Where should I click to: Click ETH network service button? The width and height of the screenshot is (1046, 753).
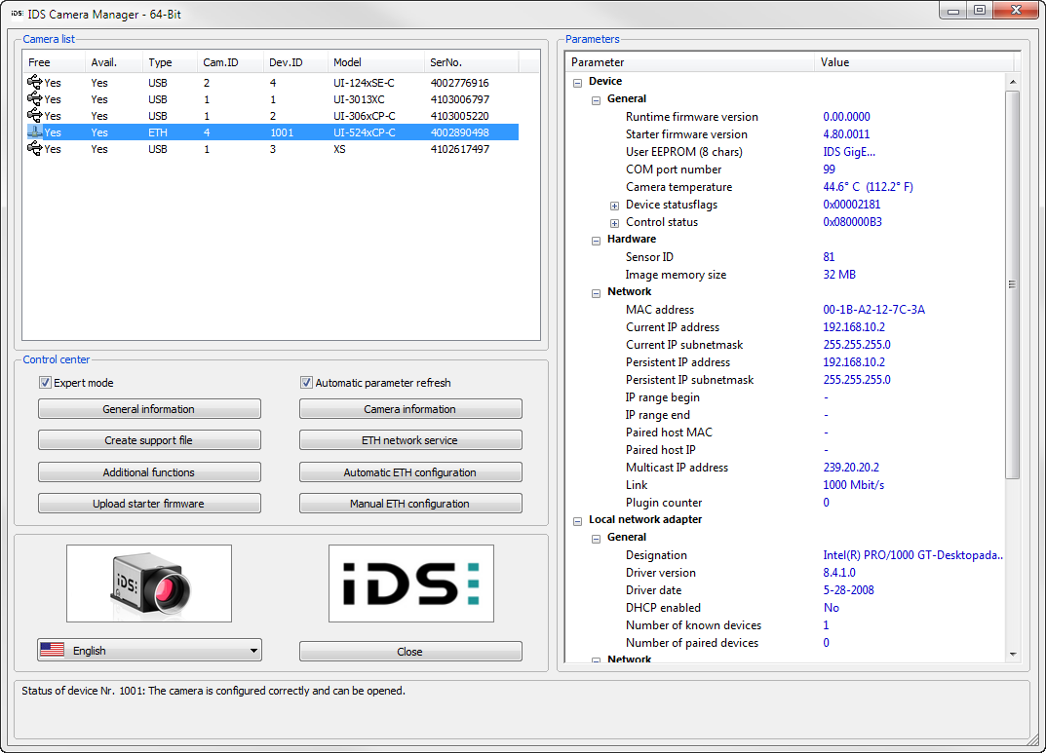(410, 440)
